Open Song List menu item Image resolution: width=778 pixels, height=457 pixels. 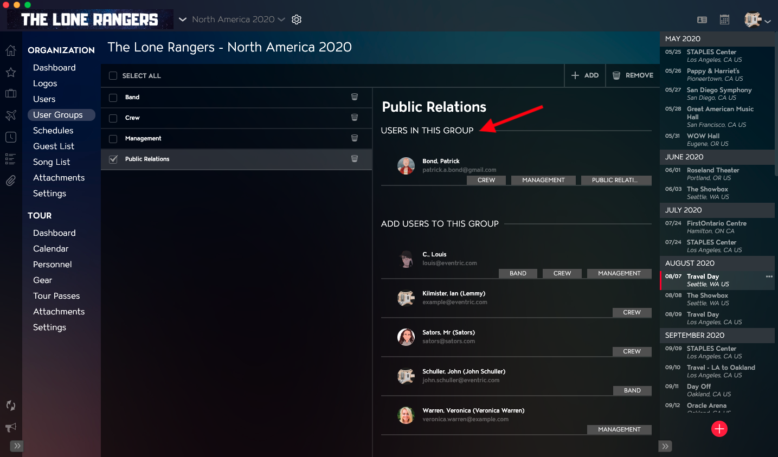[x=52, y=162]
